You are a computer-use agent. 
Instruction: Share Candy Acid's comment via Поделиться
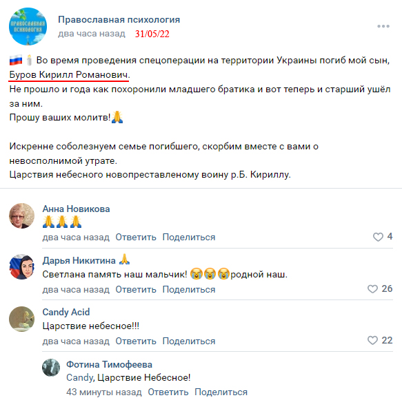tap(189, 341)
